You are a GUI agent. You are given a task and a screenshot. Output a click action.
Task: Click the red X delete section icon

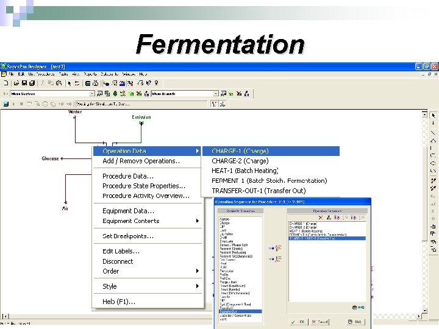(x=139, y=94)
